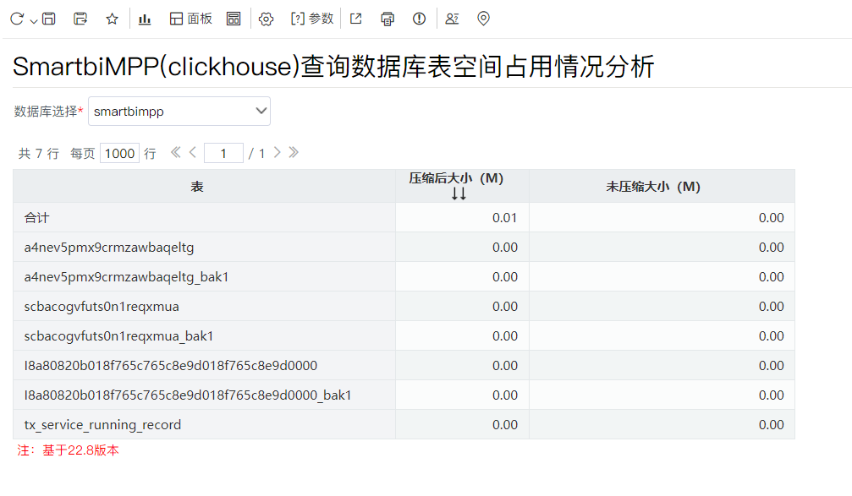
Task: Click the location pin icon
Action: click(x=483, y=19)
